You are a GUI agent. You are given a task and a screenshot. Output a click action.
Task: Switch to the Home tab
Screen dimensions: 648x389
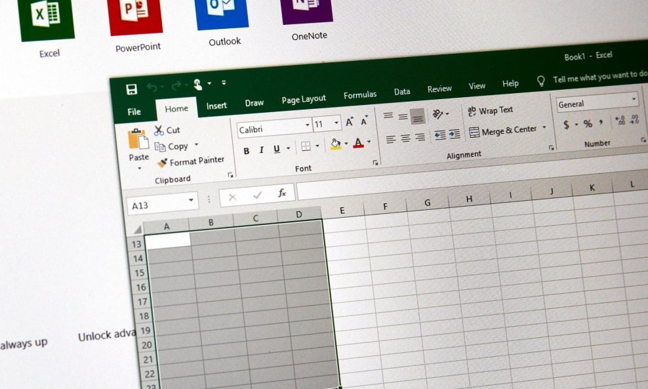click(x=176, y=109)
